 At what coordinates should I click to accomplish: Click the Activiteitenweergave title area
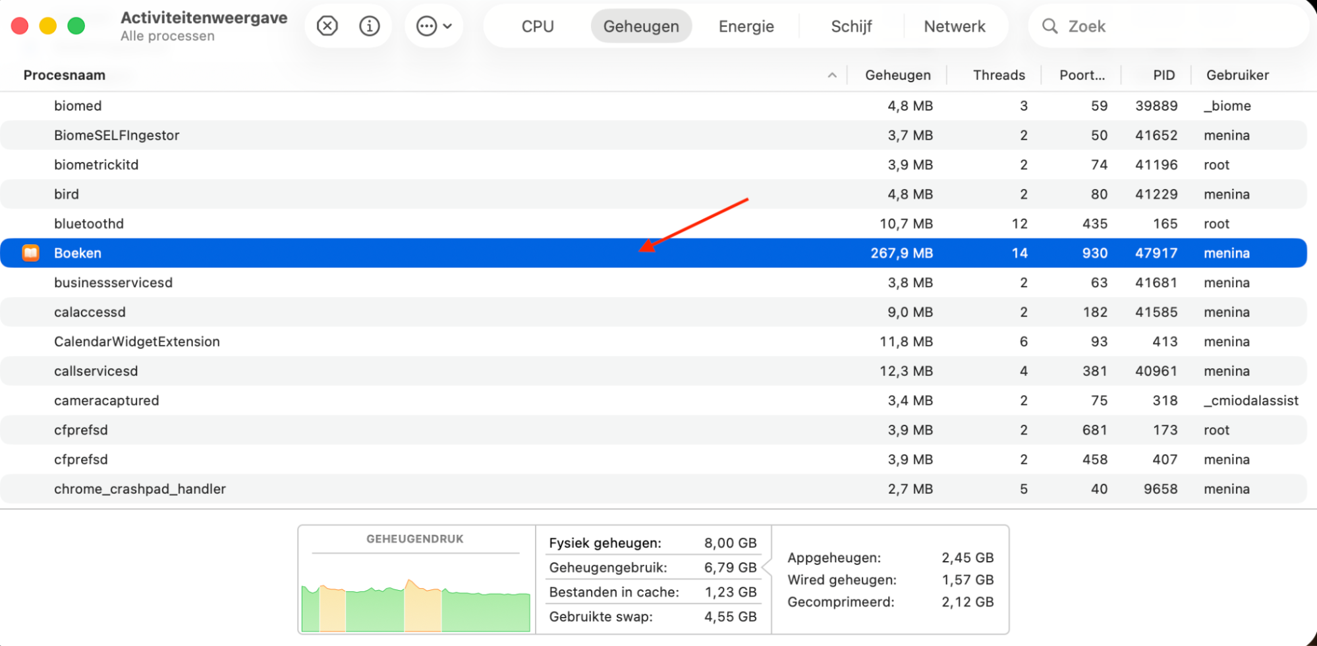(x=203, y=18)
